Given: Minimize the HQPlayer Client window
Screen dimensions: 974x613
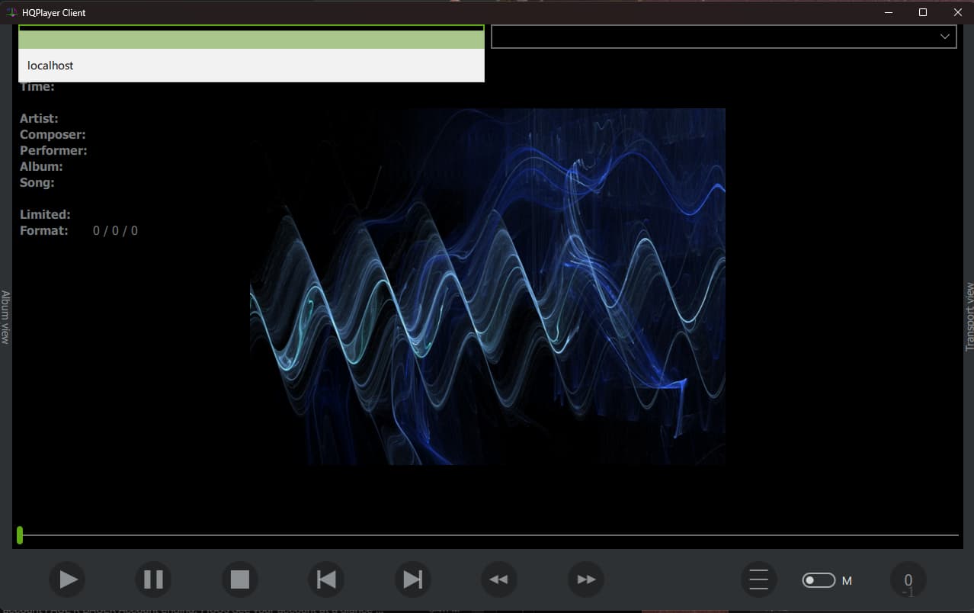Looking at the screenshot, I should click(888, 12).
